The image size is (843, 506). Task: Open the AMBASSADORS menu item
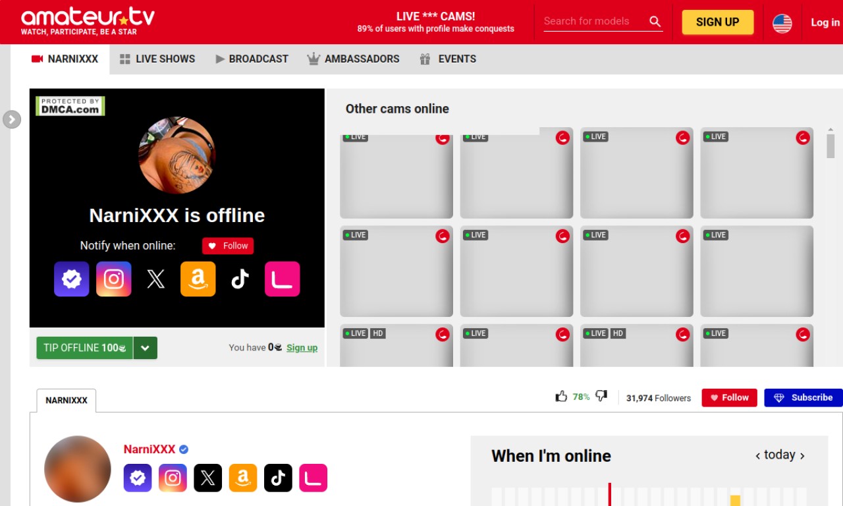353,59
